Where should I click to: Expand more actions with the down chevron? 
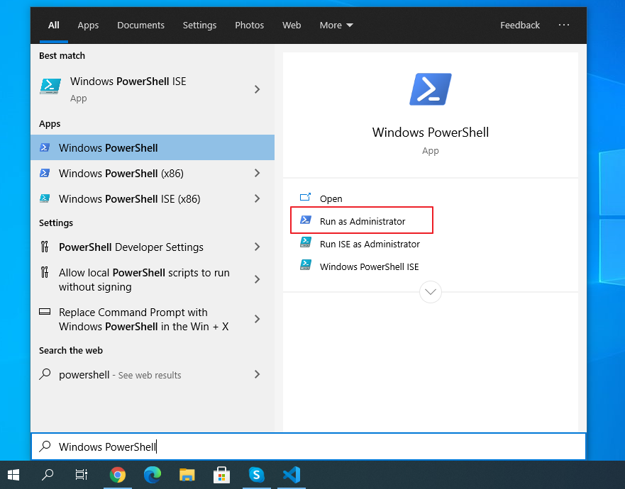click(x=431, y=292)
